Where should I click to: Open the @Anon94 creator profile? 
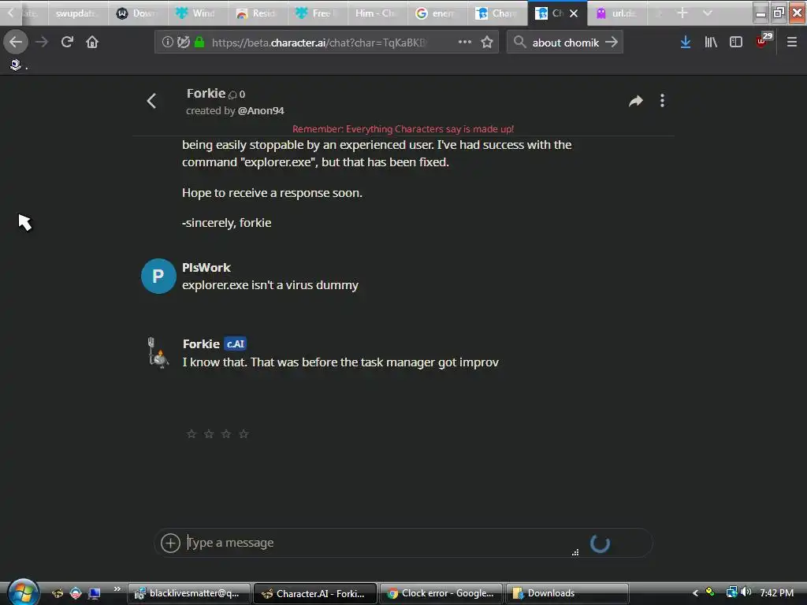coord(260,110)
